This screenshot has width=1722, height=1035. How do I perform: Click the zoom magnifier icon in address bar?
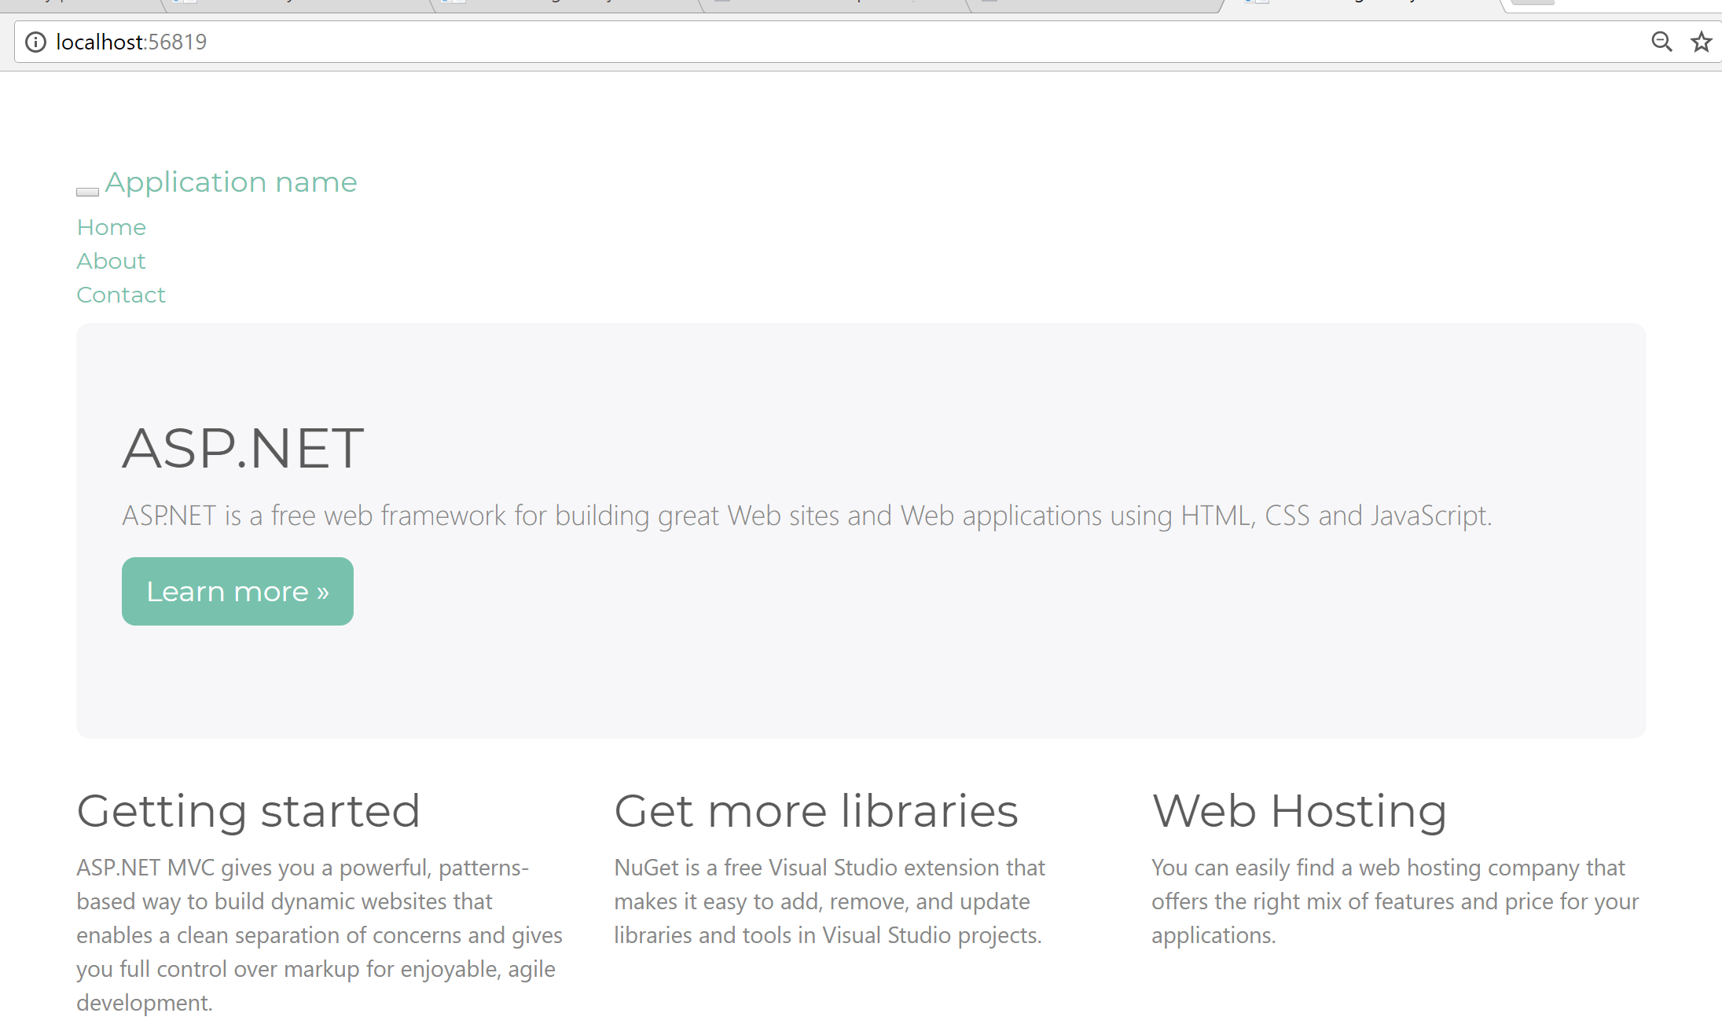[1661, 42]
